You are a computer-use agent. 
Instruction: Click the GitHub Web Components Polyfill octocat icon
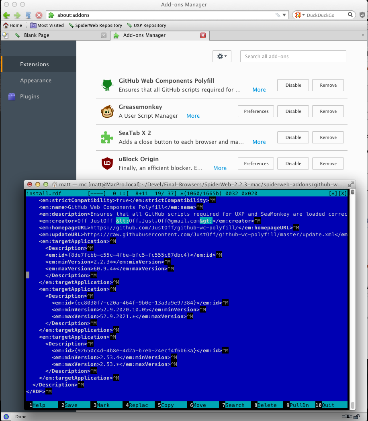(107, 85)
